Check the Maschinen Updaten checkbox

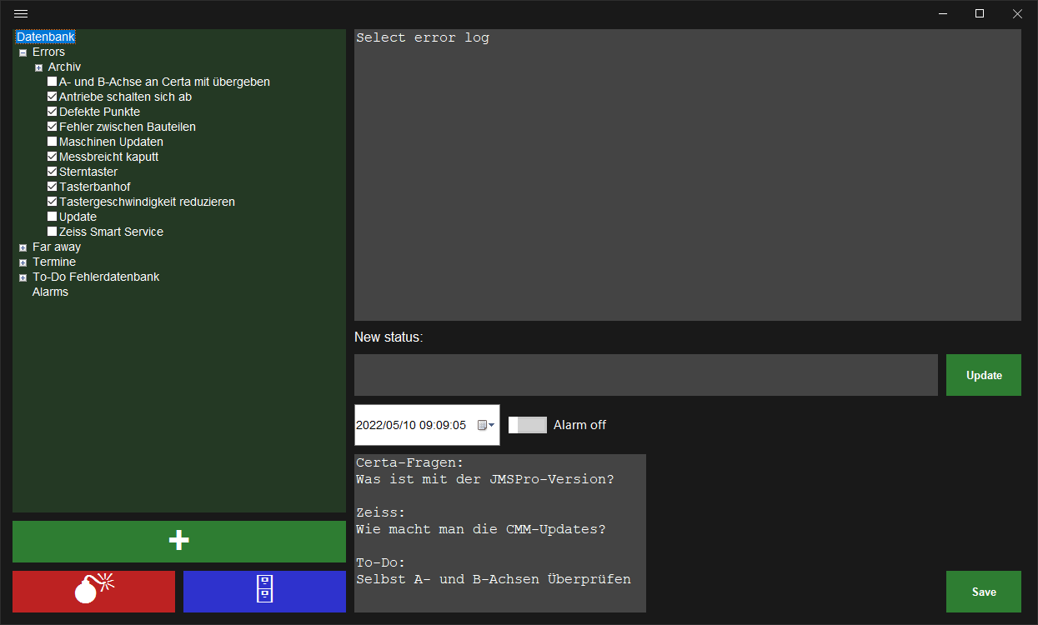pos(53,142)
